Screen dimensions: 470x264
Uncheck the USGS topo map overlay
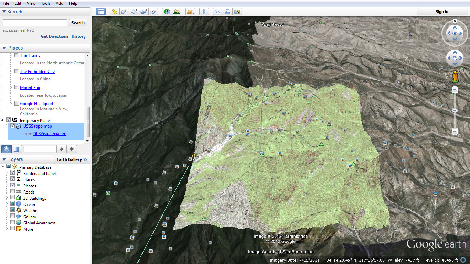[x=13, y=126]
